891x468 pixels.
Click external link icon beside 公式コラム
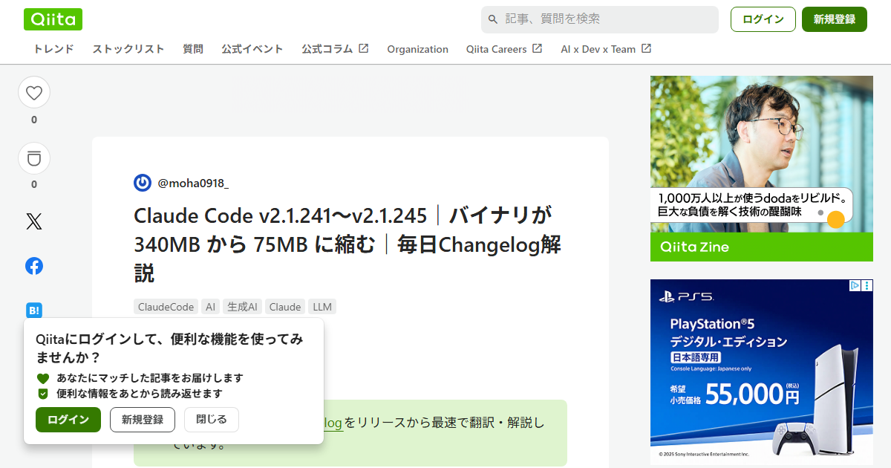point(364,48)
